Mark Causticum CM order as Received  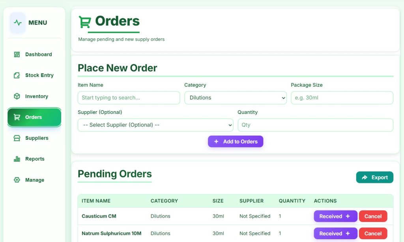tap(335, 216)
